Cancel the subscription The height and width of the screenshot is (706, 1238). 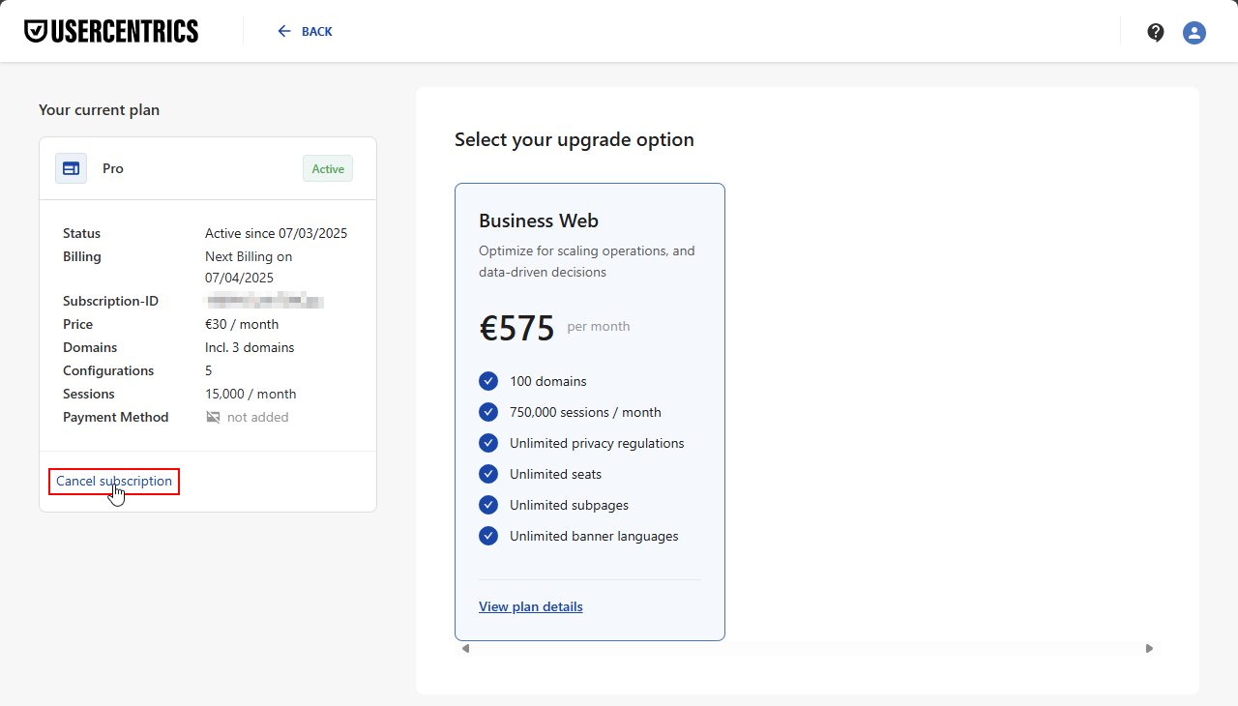click(114, 481)
